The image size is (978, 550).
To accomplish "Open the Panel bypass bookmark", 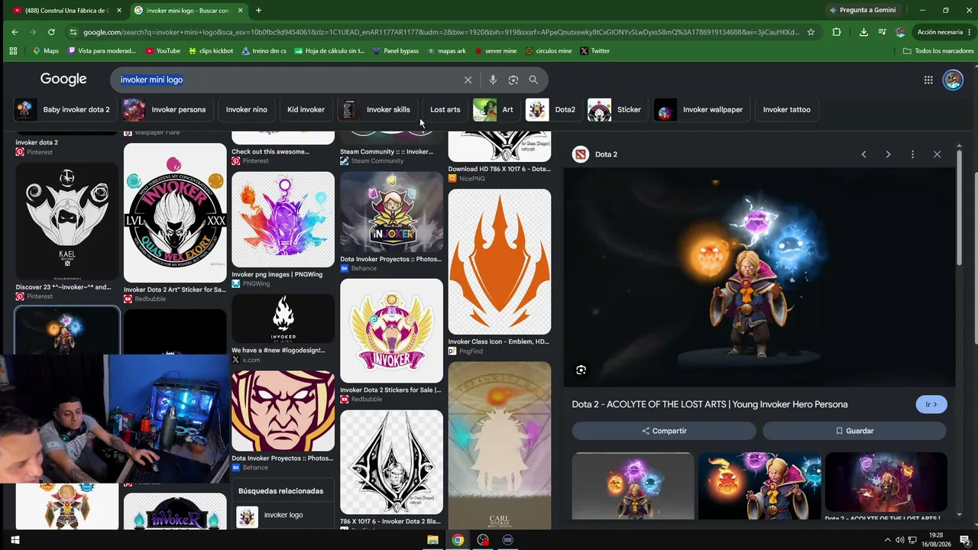I will click(x=395, y=51).
